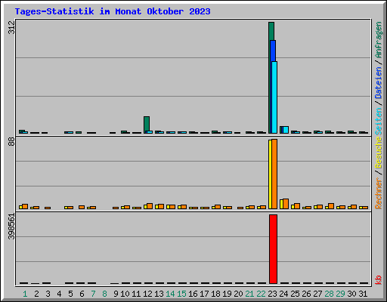The height and width of the screenshot is (302, 387).
Task: Click green day label '15' on the x-axis
Action: pos(181,294)
